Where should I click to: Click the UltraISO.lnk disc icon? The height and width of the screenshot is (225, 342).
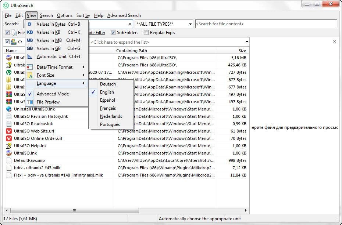pyautogui.click(x=9, y=153)
